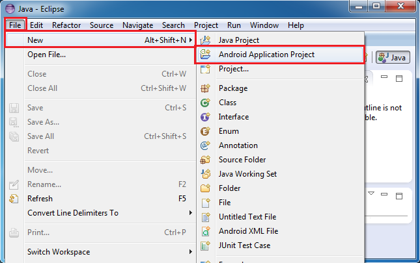
Task: Maximize the Outline view panel
Action: click(399, 78)
